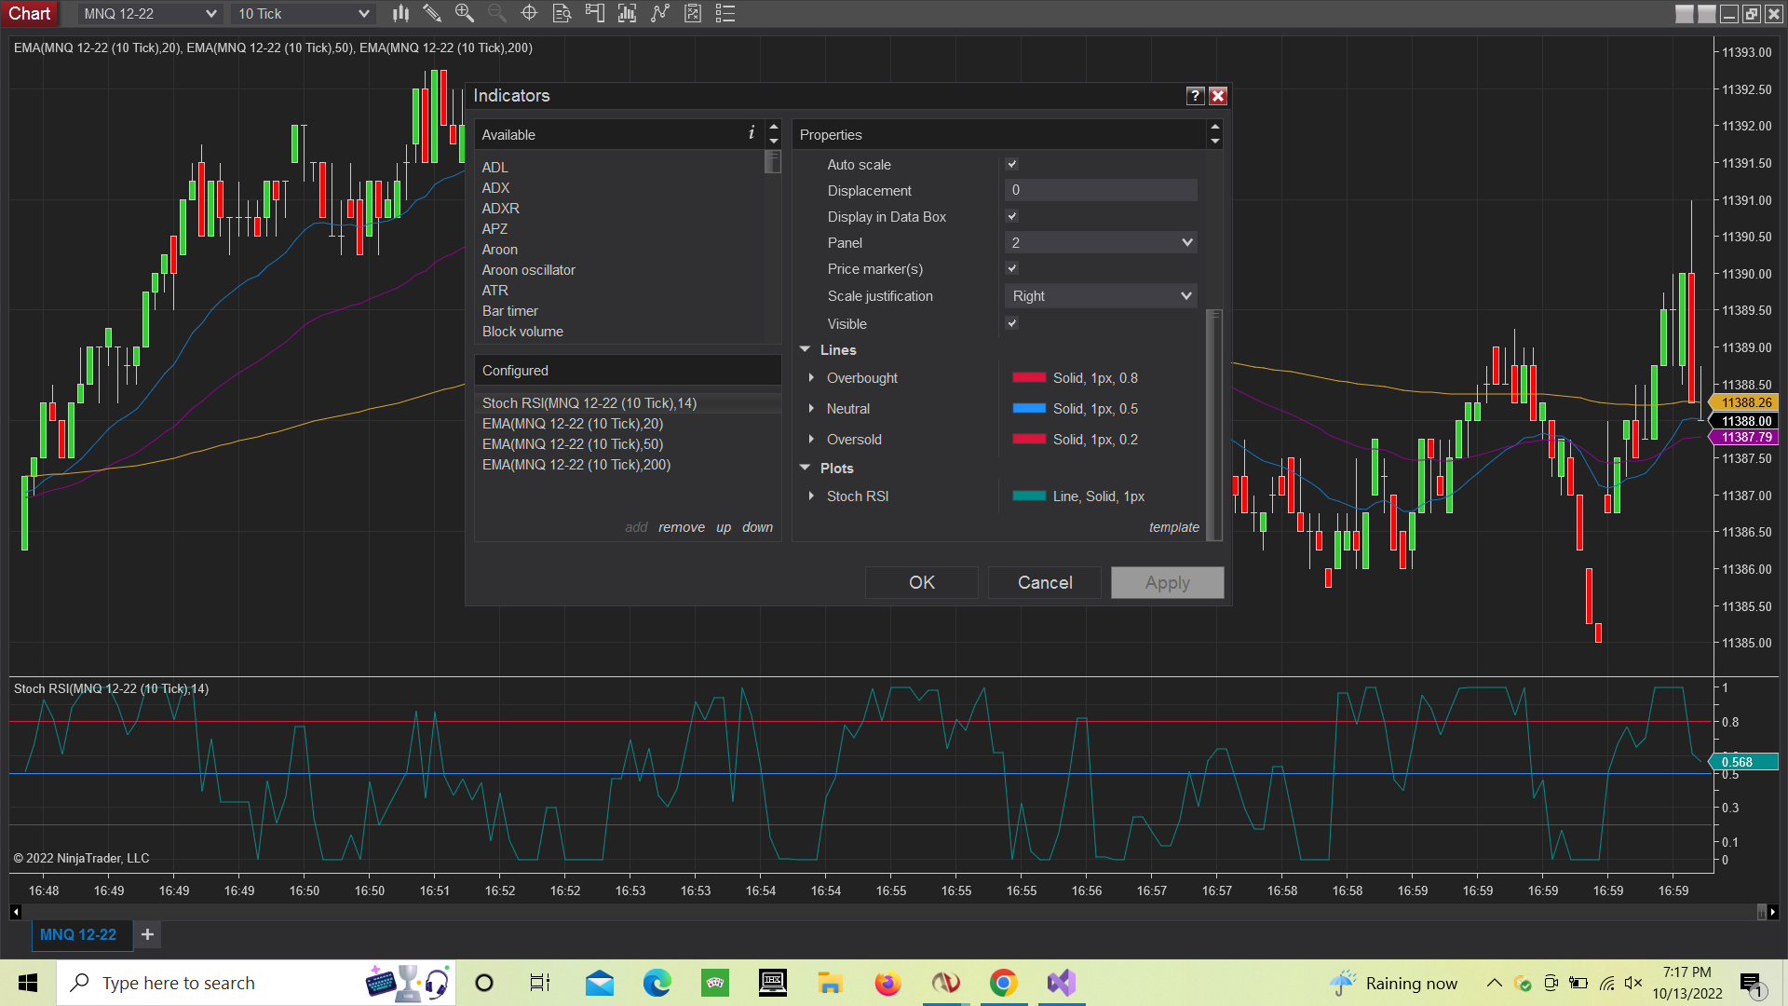Click the Stoch RSI plot color swatch

(1029, 496)
